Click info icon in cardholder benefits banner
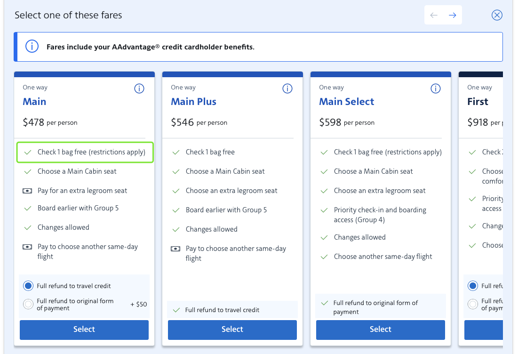 click(x=32, y=47)
